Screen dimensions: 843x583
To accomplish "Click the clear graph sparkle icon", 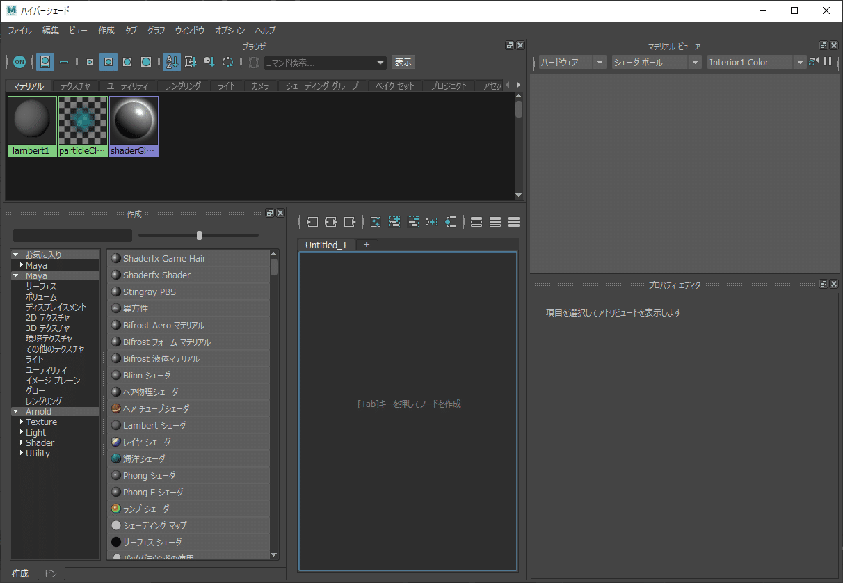I will coord(376,222).
